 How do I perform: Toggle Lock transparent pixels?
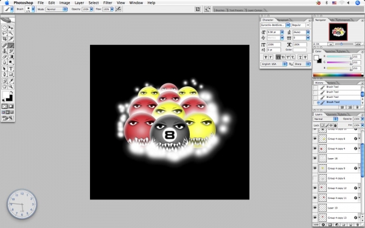[x=322, y=125]
